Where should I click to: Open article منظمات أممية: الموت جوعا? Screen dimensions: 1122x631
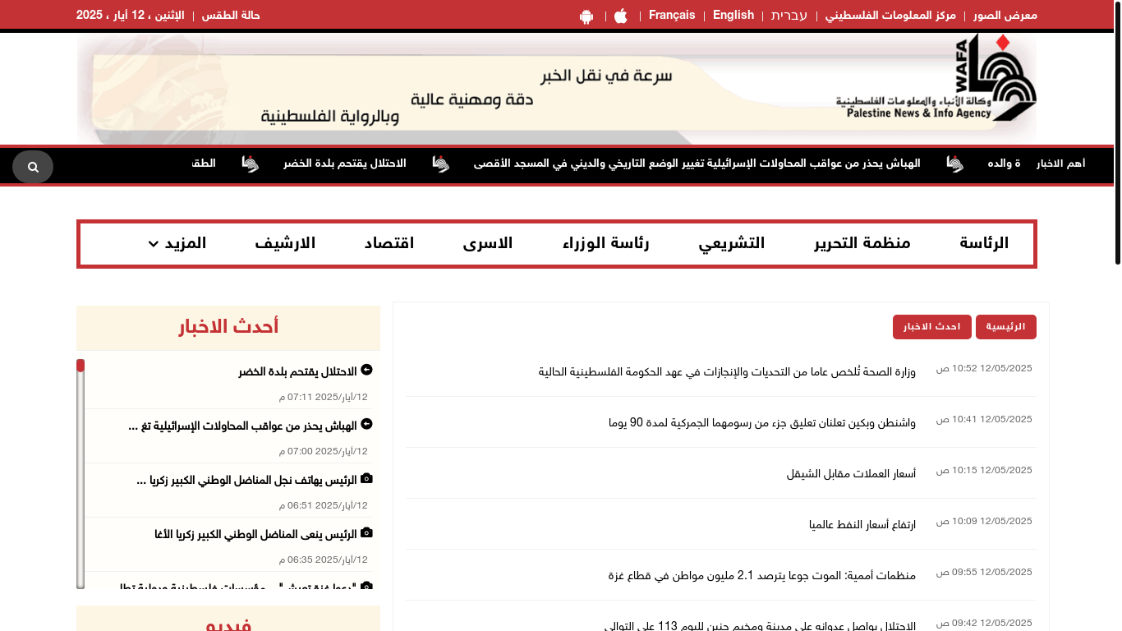[x=762, y=575]
